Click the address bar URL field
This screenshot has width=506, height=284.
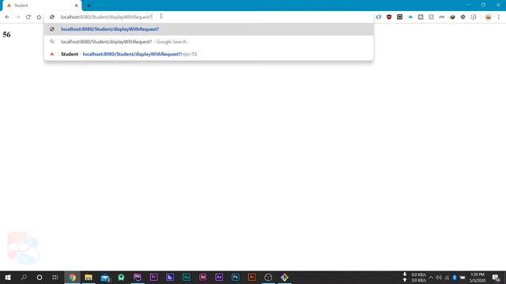click(x=210, y=17)
